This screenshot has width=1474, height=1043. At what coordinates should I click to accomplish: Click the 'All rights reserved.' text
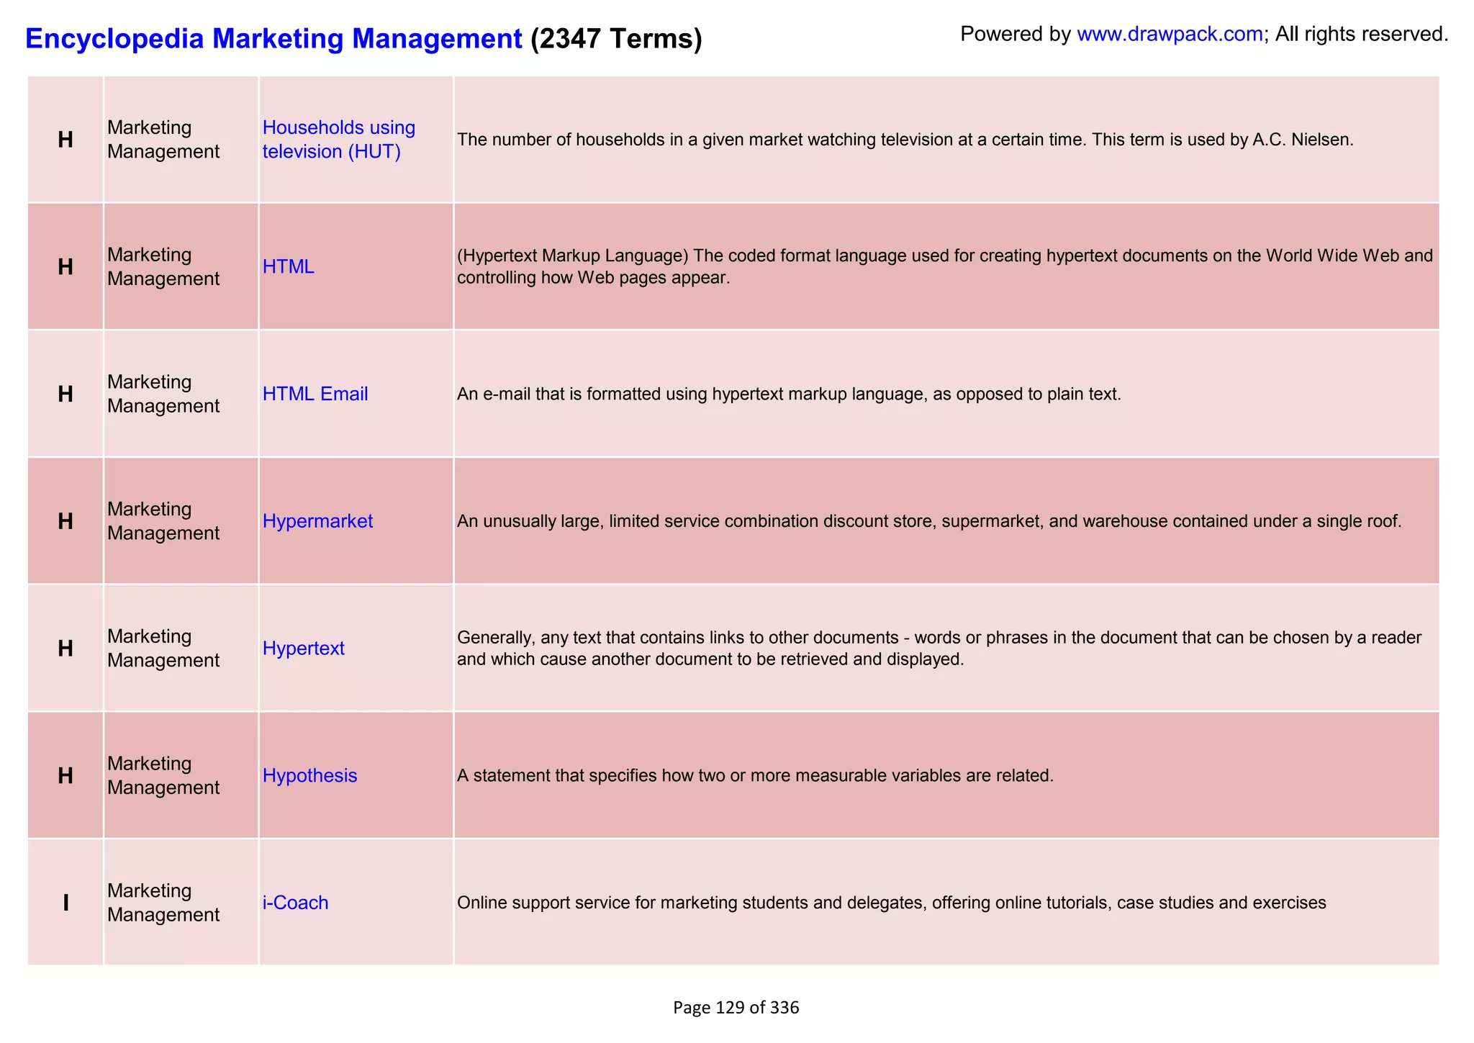pos(1362,34)
